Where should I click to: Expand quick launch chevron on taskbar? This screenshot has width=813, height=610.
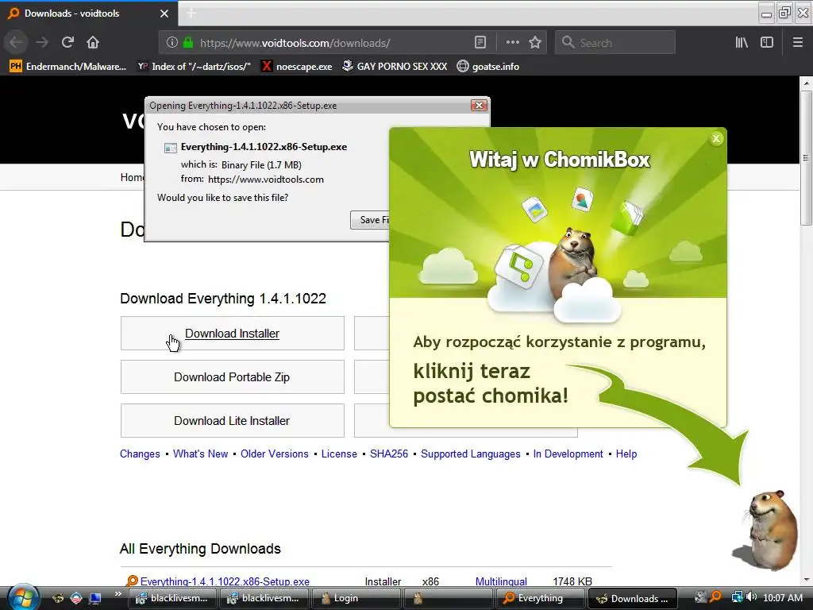[x=118, y=594]
